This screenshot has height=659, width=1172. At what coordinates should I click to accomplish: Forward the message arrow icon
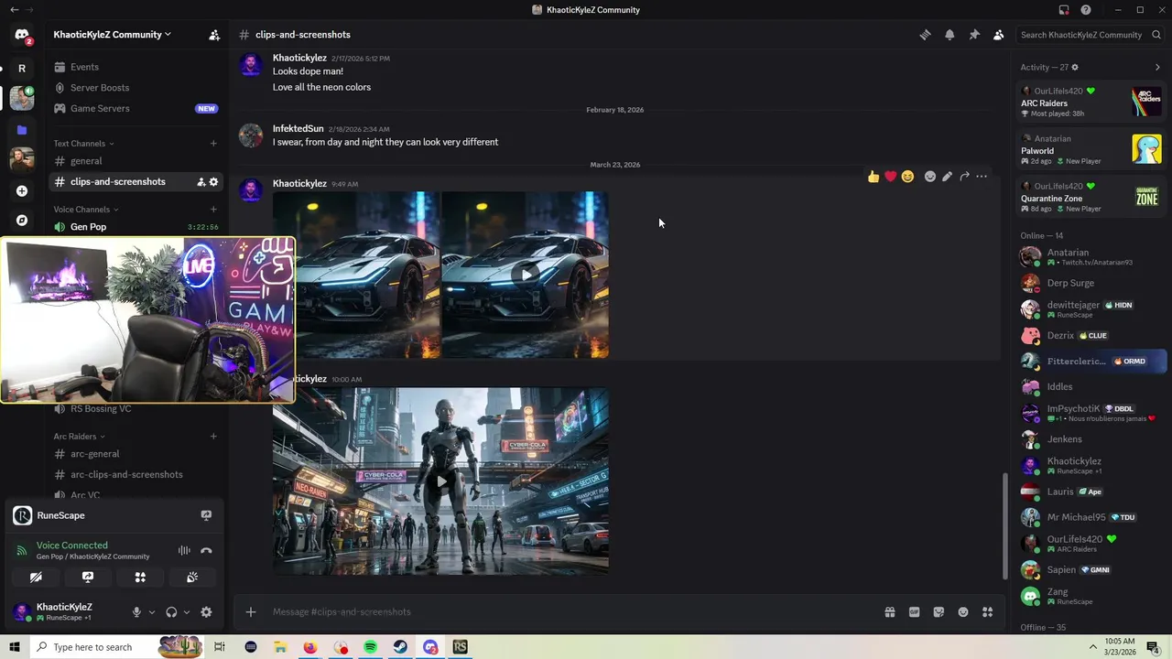coord(964,177)
